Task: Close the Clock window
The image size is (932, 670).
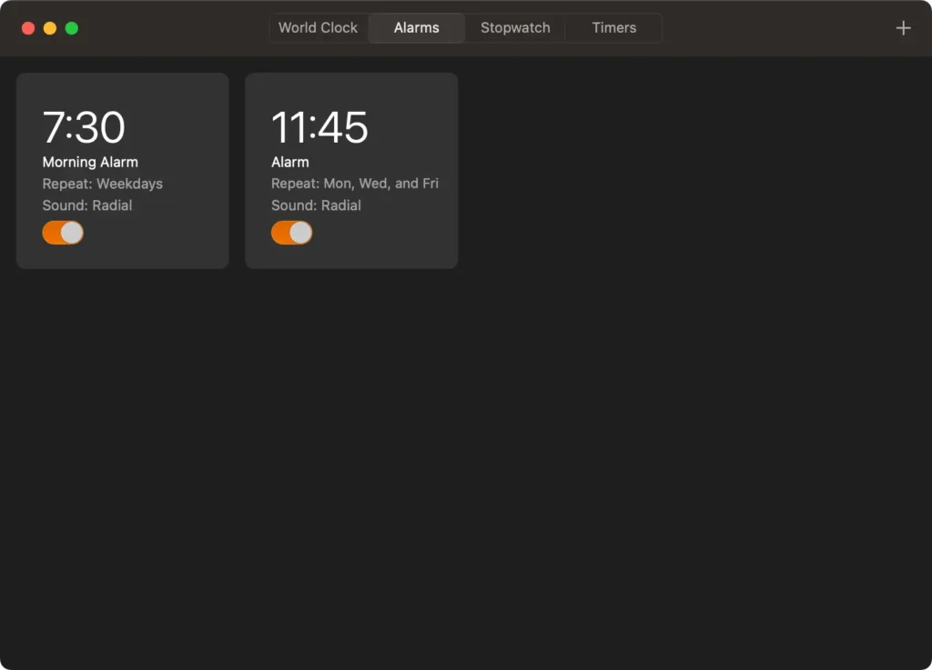Action: click(28, 28)
